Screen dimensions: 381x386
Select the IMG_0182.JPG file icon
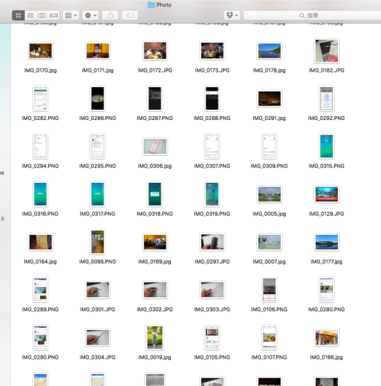[x=326, y=51]
